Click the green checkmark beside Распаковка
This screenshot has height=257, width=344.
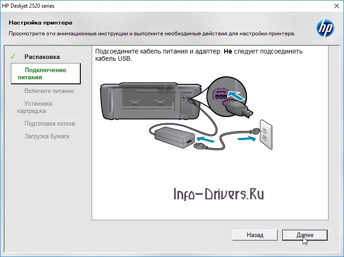pyautogui.click(x=13, y=57)
